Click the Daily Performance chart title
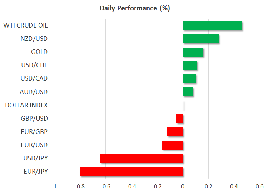 [x=134, y=8]
